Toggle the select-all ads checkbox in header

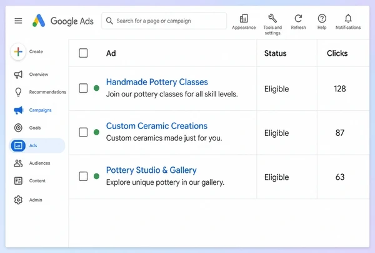(83, 53)
